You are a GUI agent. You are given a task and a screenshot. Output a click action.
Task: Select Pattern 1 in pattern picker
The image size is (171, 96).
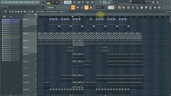(11, 19)
